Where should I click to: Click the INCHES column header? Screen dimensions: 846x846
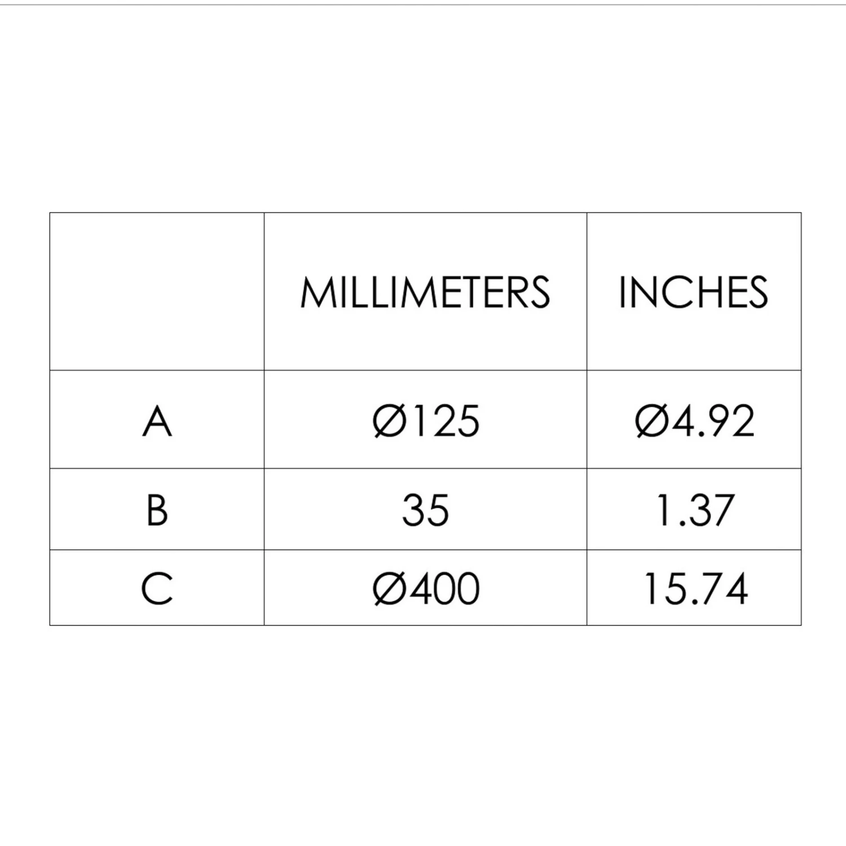click(x=693, y=293)
